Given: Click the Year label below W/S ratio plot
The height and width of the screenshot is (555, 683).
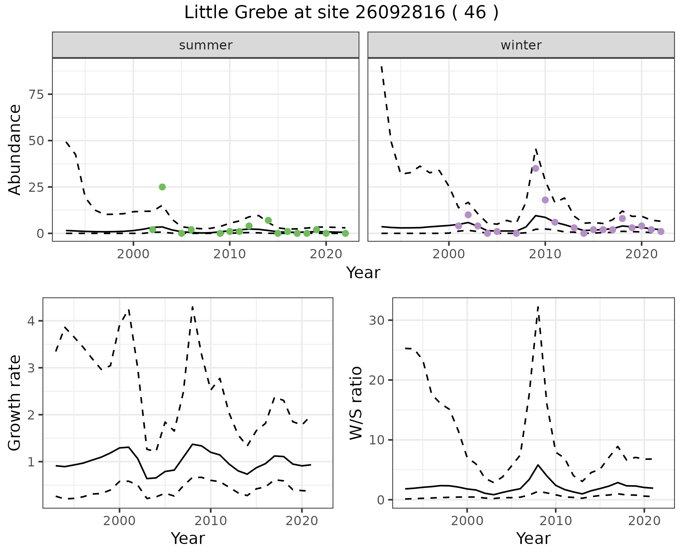Looking at the screenshot, I should (x=533, y=539).
